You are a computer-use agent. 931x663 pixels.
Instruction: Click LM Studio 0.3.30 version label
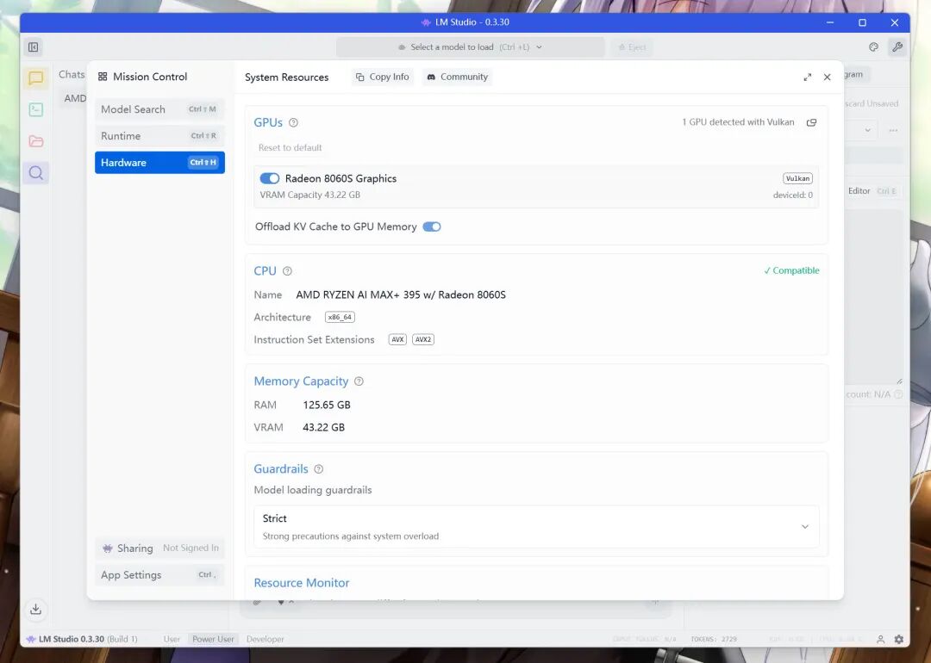coord(72,639)
